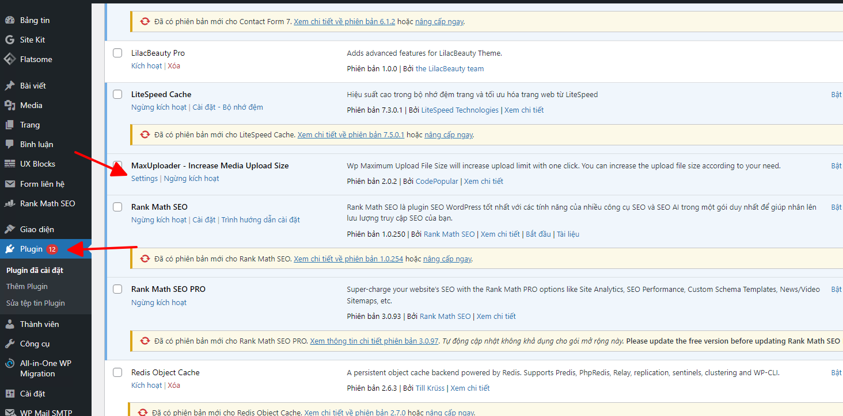Click the 'Redis Object Cache' plugin title

tap(165, 372)
